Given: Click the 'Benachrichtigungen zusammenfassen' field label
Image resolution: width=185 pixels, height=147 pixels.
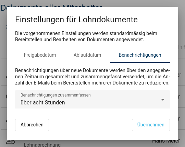Looking at the screenshot, I should pyautogui.click(x=56, y=95).
